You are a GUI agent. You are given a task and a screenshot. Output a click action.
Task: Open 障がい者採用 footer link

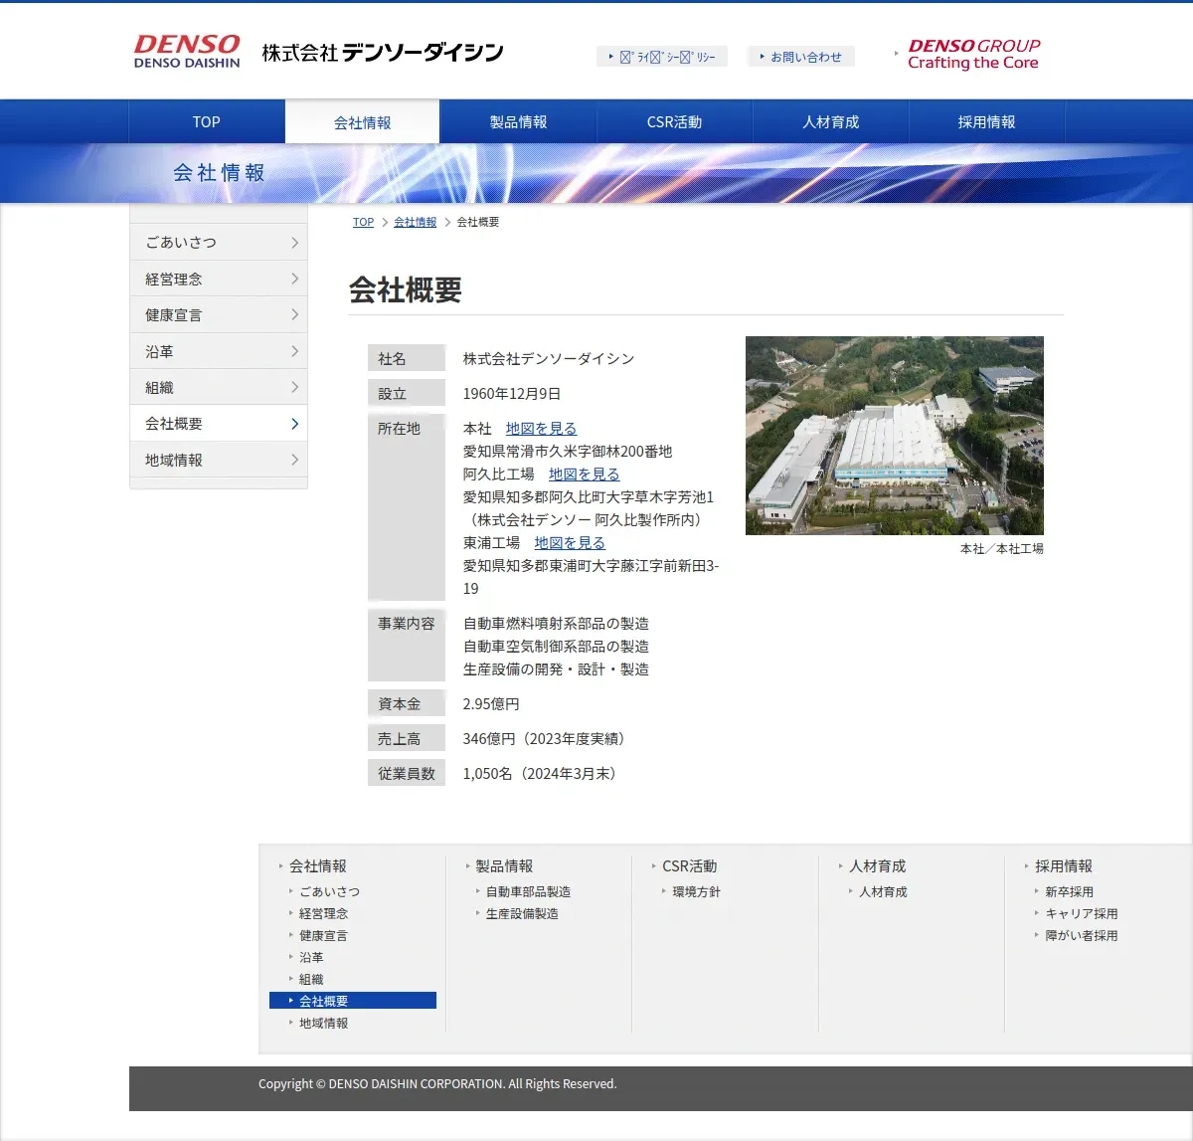pos(1082,935)
